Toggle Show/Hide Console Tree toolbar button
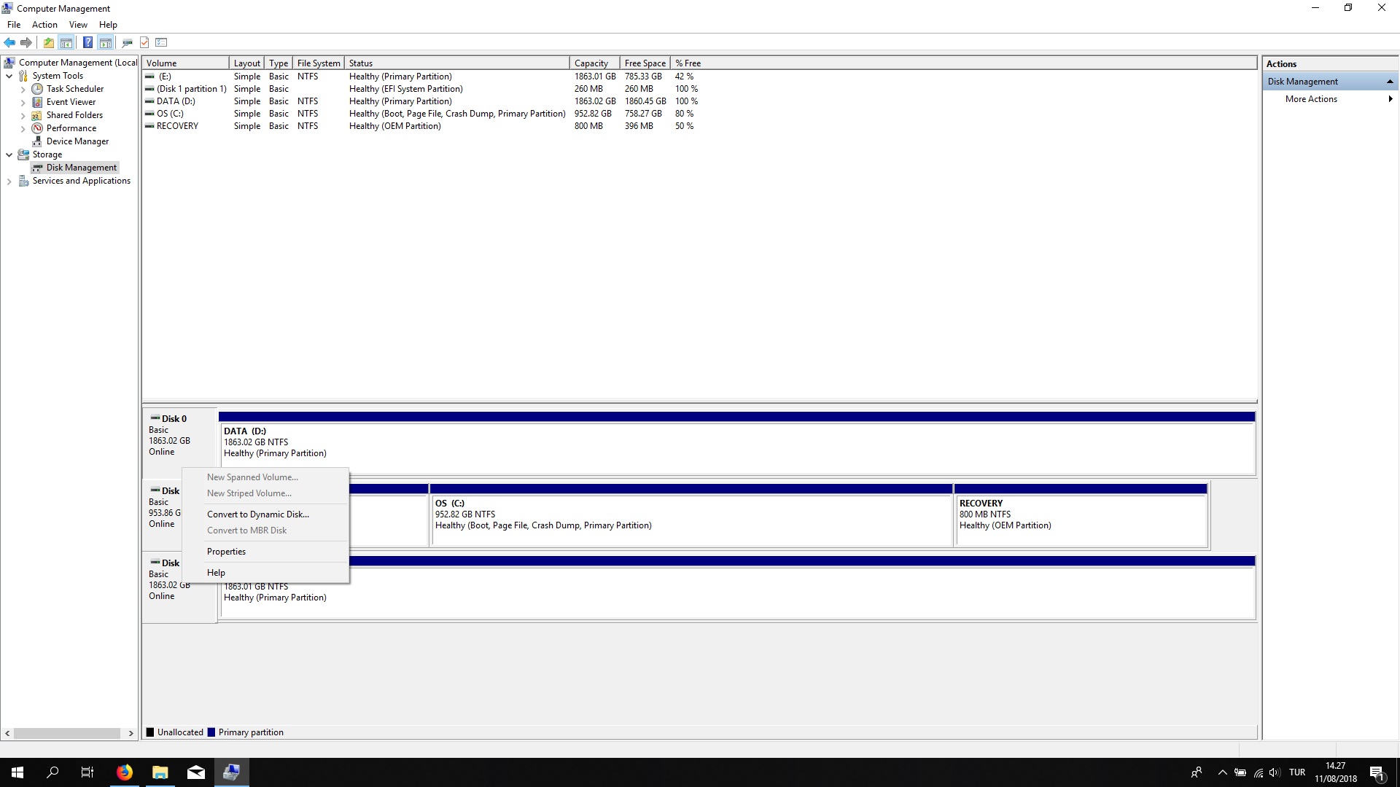This screenshot has height=787, width=1400. [66, 42]
